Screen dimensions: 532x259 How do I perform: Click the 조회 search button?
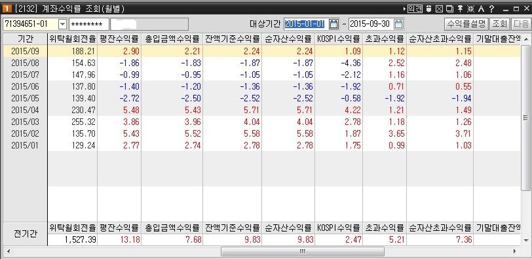(499, 24)
